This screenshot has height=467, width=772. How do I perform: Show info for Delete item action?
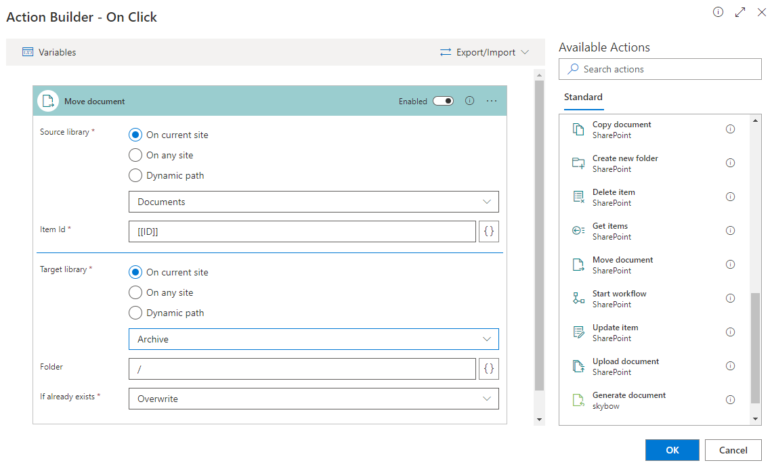730,197
